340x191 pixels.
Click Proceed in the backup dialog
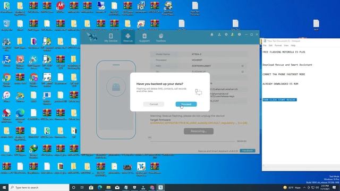[186, 104]
